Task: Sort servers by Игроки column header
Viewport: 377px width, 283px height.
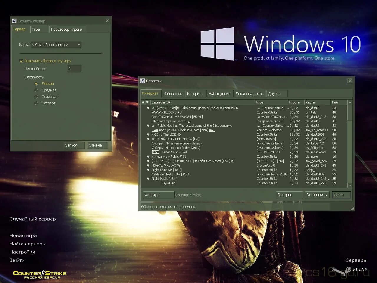Action: coord(296,102)
